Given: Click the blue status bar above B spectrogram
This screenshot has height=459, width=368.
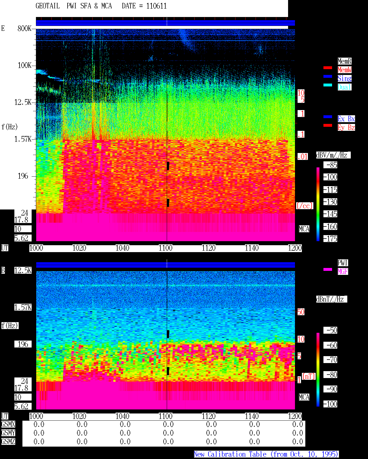Looking at the screenshot, I should click(165, 265).
